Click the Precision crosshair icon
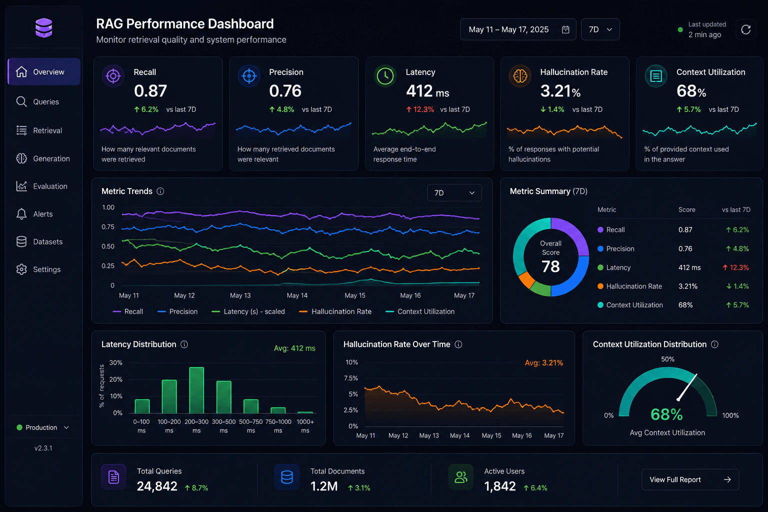The height and width of the screenshot is (512, 768). (249, 76)
